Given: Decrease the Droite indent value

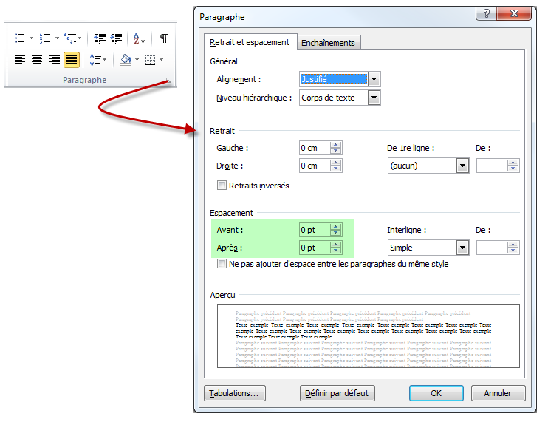Looking at the screenshot, I should (335, 169).
